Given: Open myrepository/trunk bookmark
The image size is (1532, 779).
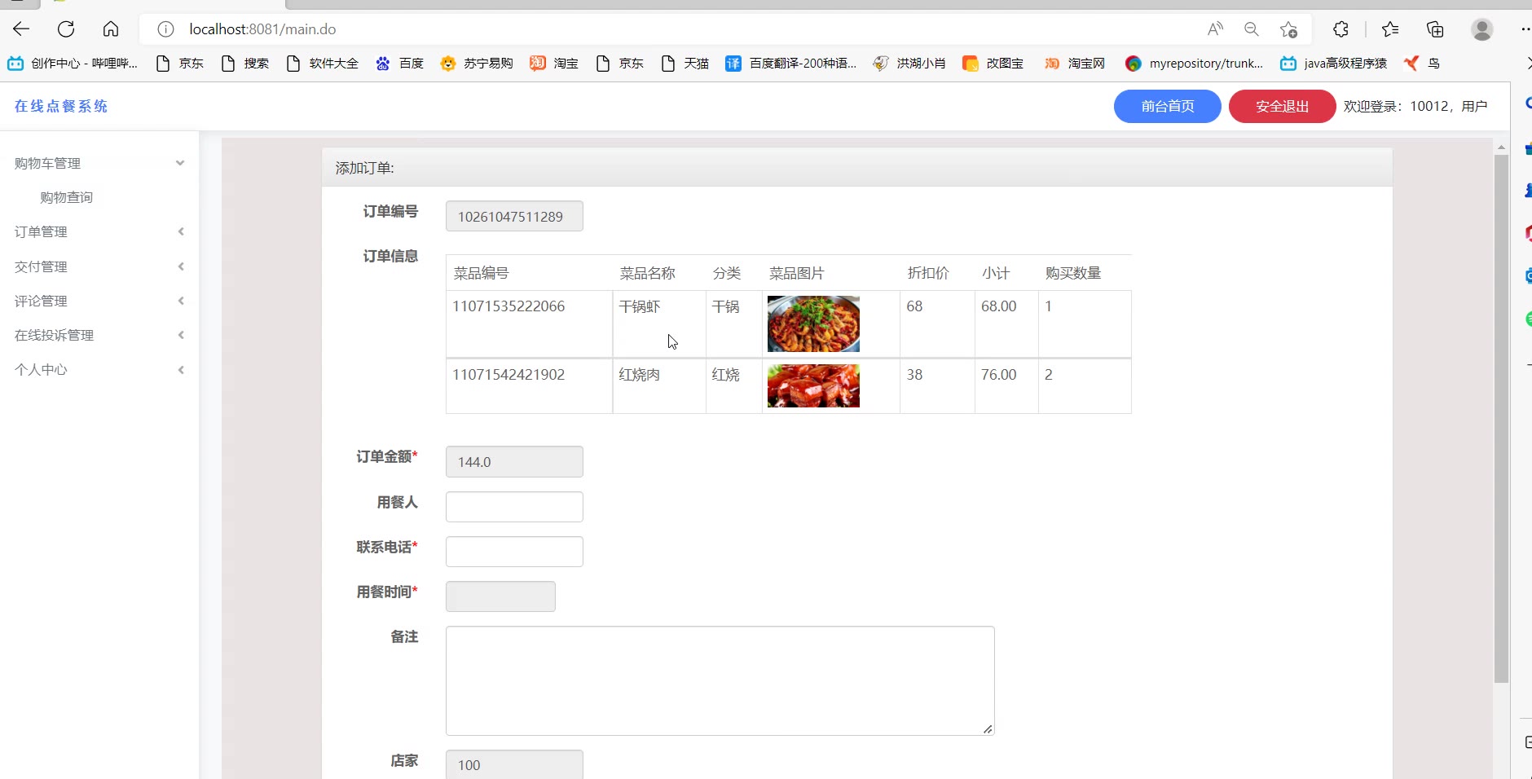Looking at the screenshot, I should click(1194, 64).
